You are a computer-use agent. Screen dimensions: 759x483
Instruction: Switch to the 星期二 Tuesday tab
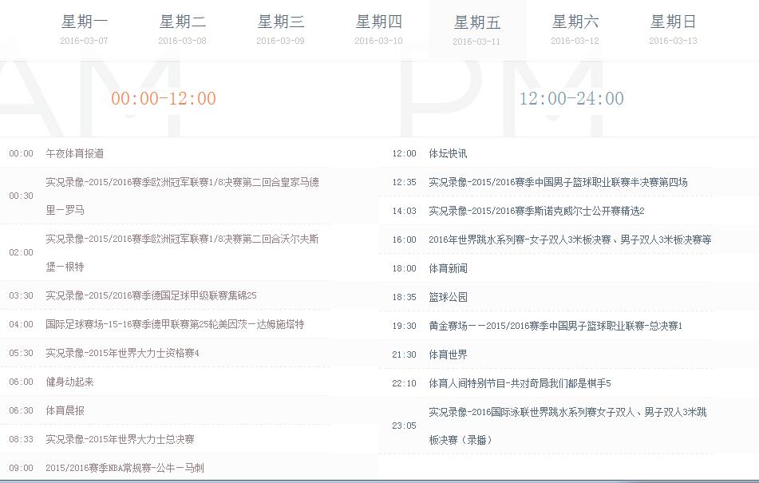pyautogui.click(x=182, y=23)
